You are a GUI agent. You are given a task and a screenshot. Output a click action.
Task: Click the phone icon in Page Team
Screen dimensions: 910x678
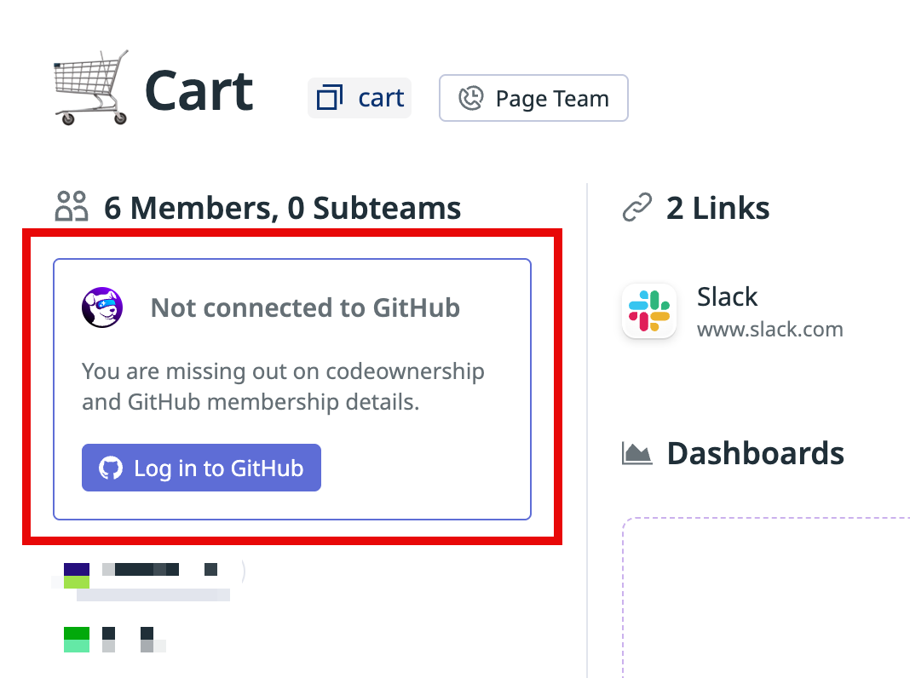[470, 99]
